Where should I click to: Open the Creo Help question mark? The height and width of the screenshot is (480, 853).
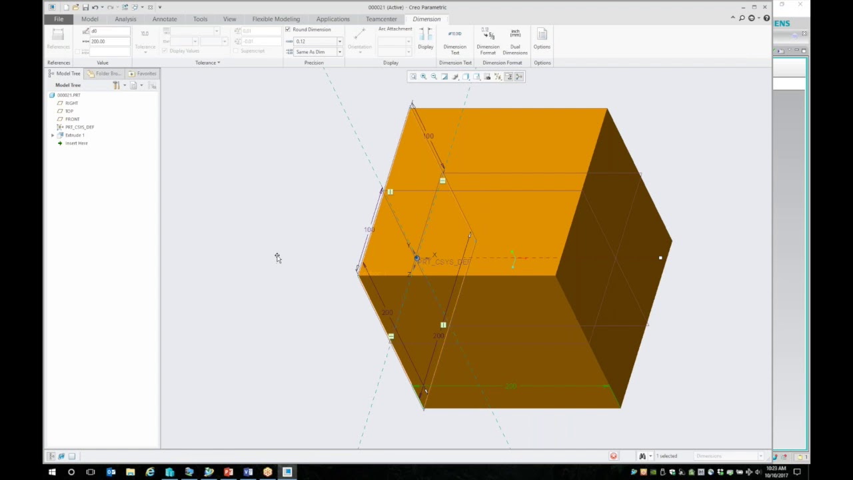click(766, 18)
